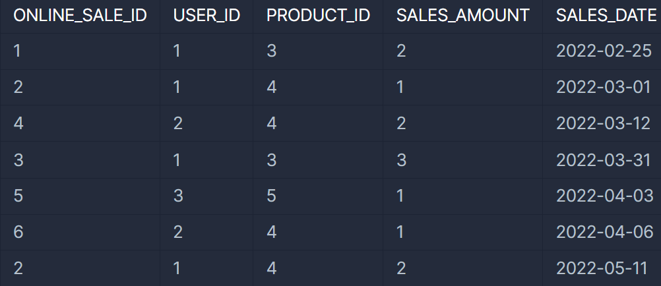Click the date cell 2022-03-31

tap(603, 159)
